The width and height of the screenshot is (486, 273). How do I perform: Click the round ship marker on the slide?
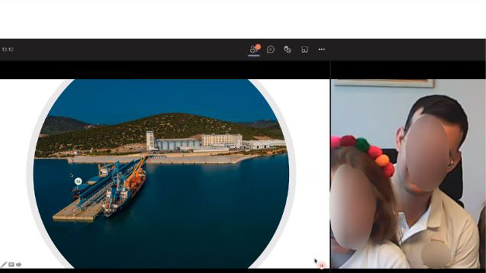pyautogui.click(x=78, y=181)
